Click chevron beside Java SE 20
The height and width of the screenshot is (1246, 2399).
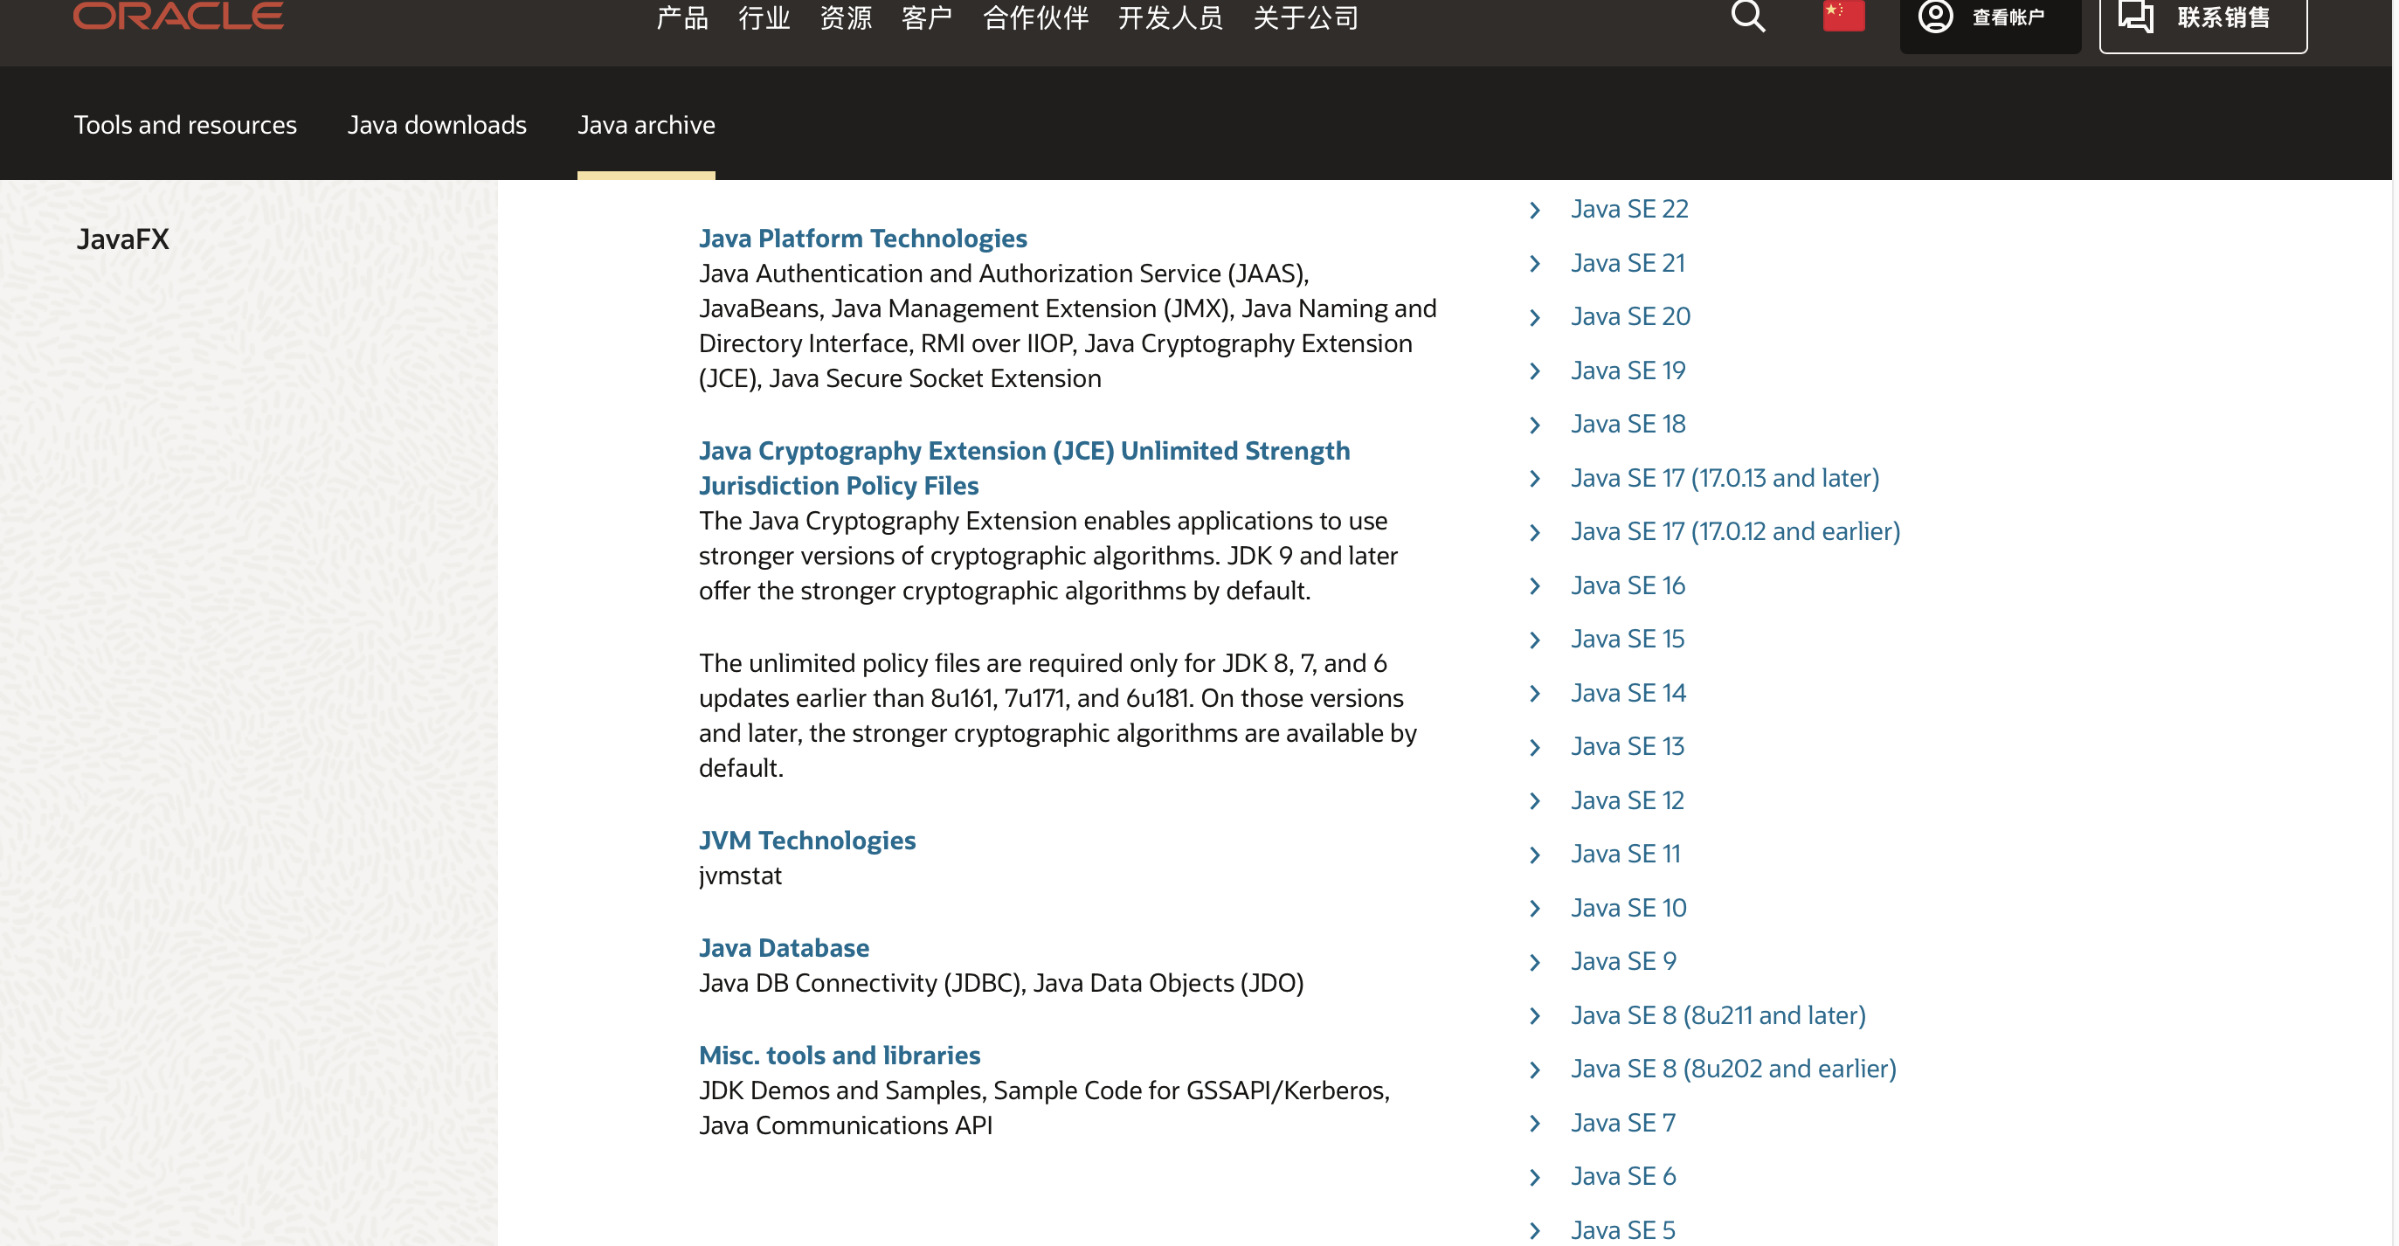[1535, 317]
